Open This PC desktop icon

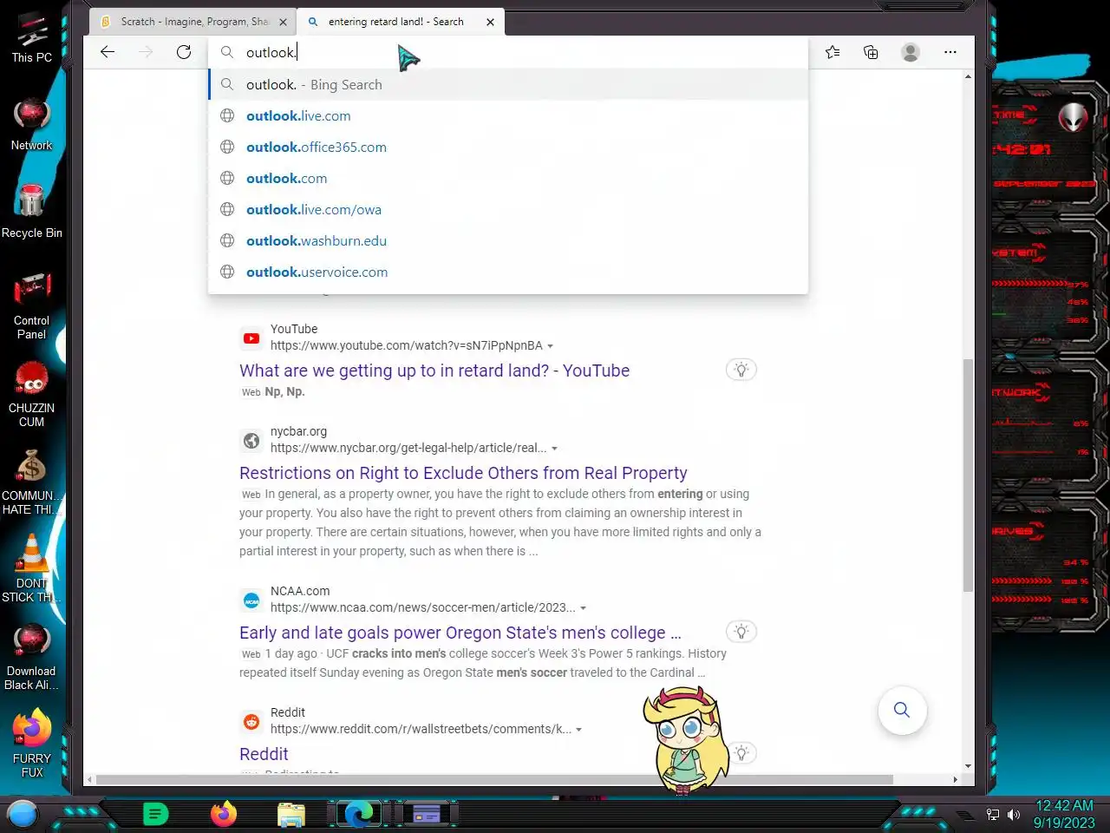pyautogui.click(x=32, y=38)
